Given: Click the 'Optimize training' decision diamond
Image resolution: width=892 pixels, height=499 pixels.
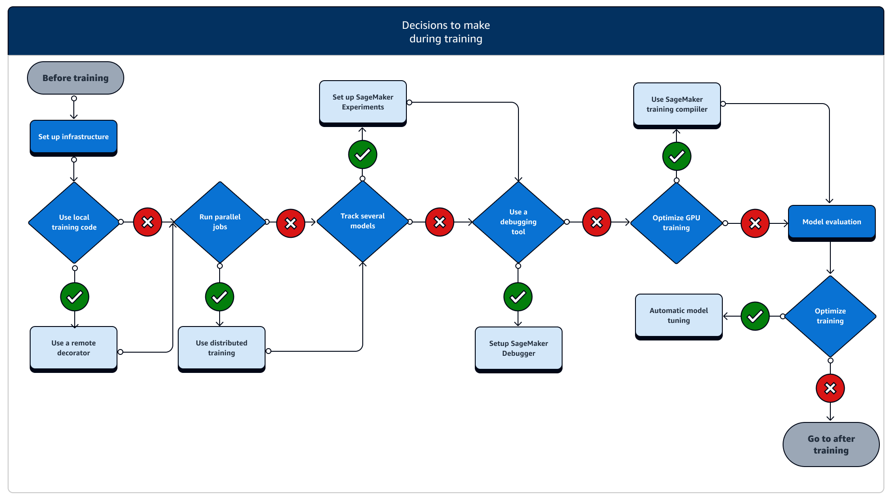Looking at the screenshot, I should 830,316.
